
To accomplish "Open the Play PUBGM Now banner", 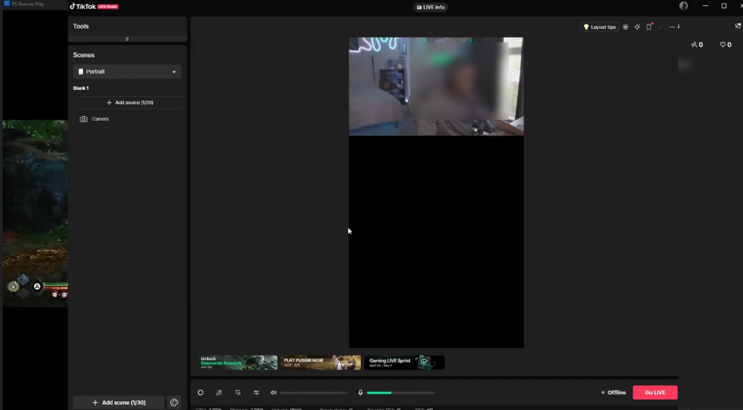I will 321,362.
